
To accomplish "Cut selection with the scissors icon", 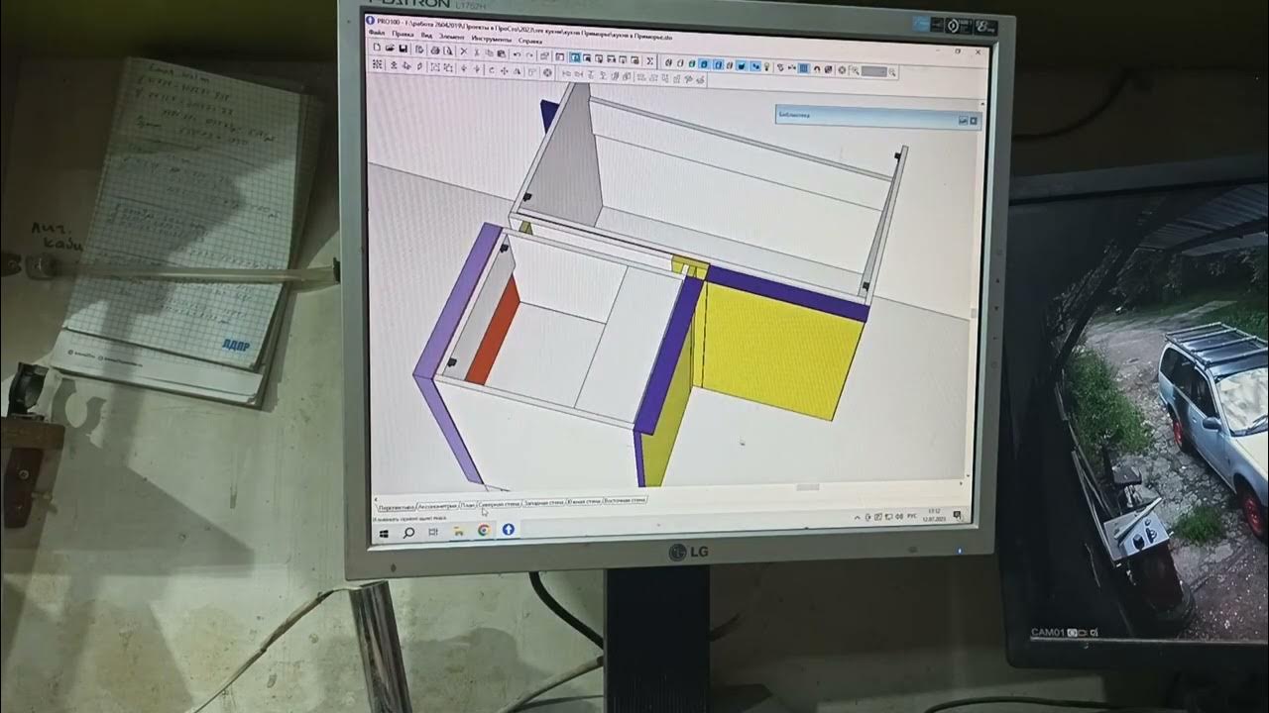I will coord(477,52).
